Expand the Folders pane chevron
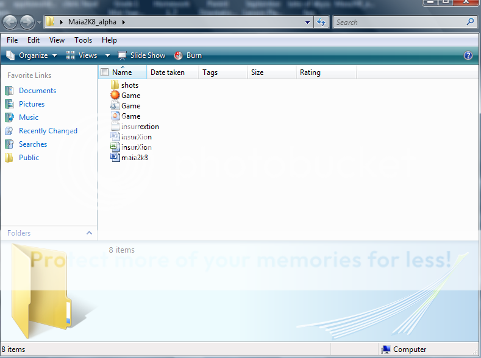The height and width of the screenshot is (358, 481). click(89, 233)
